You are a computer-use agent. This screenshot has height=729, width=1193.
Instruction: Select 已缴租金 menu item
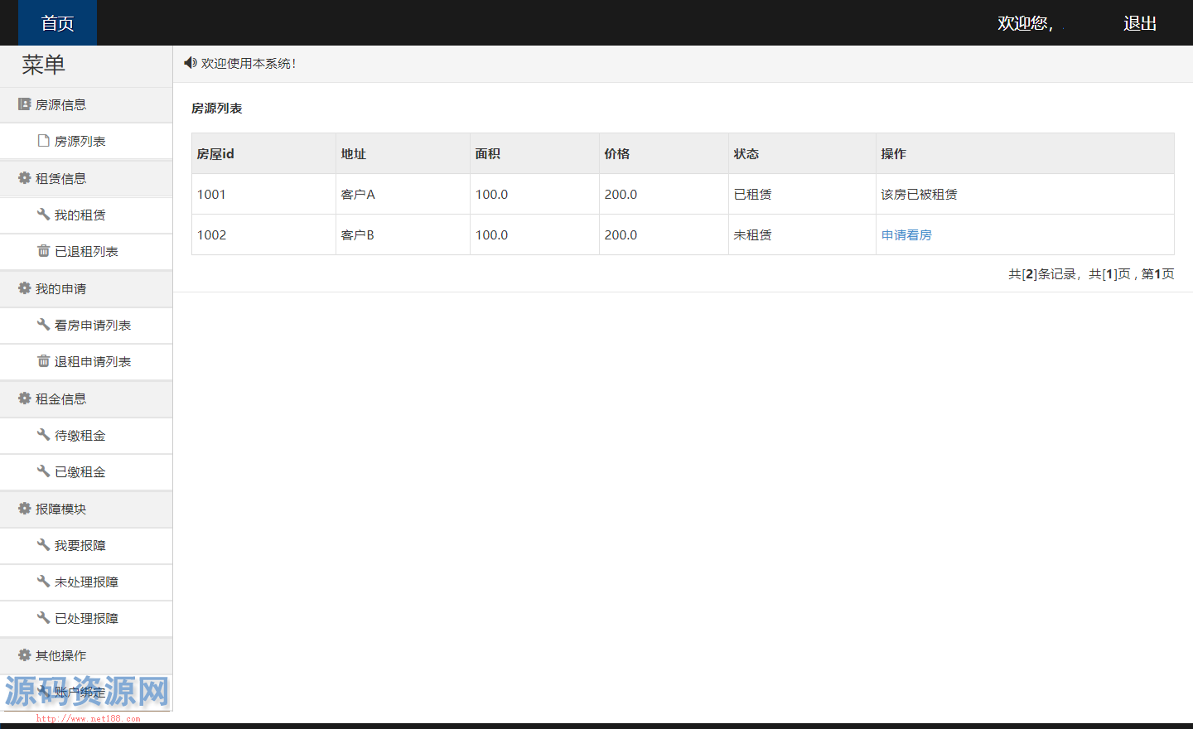point(86,472)
